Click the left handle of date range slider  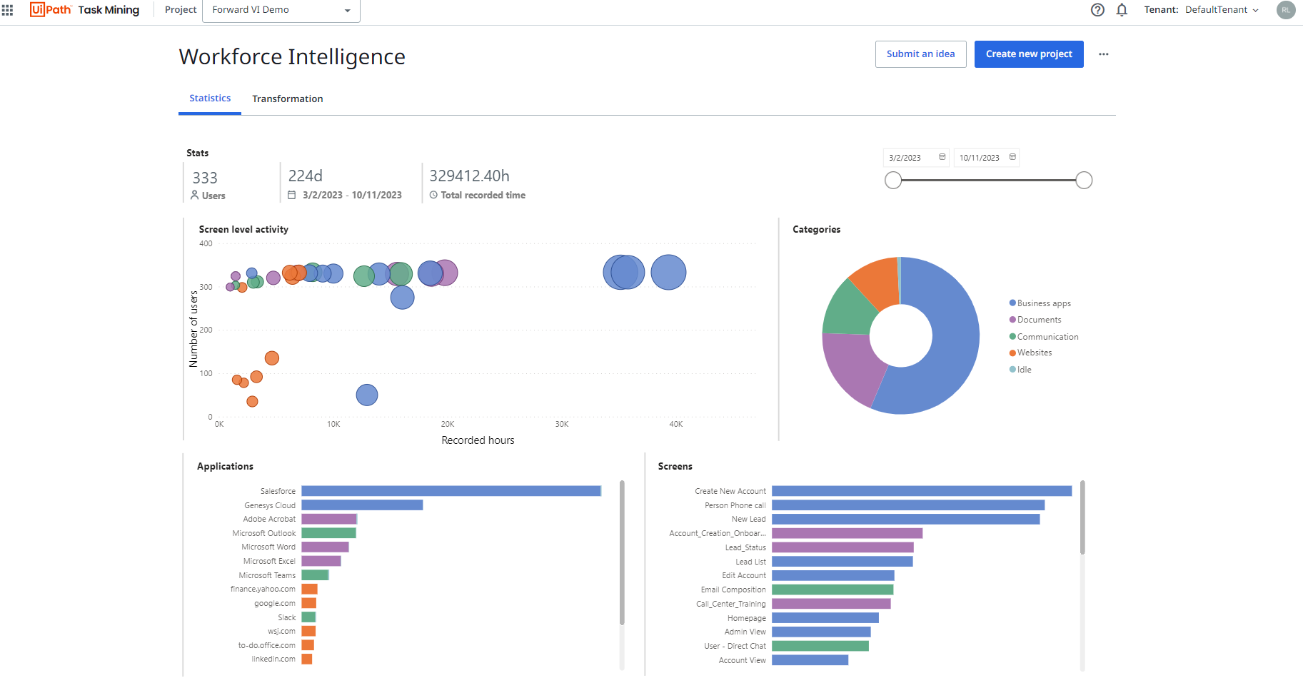click(893, 181)
